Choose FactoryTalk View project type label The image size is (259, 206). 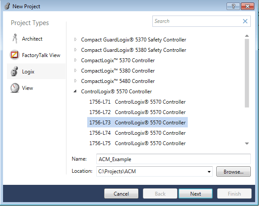point(41,55)
